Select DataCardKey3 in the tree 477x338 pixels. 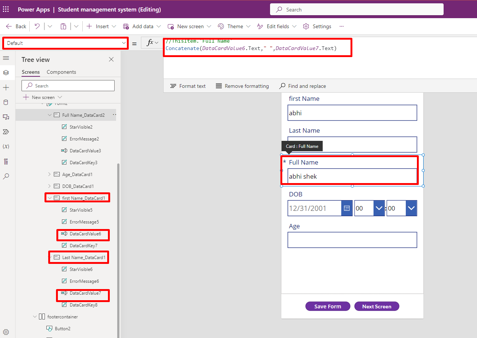[83, 163]
